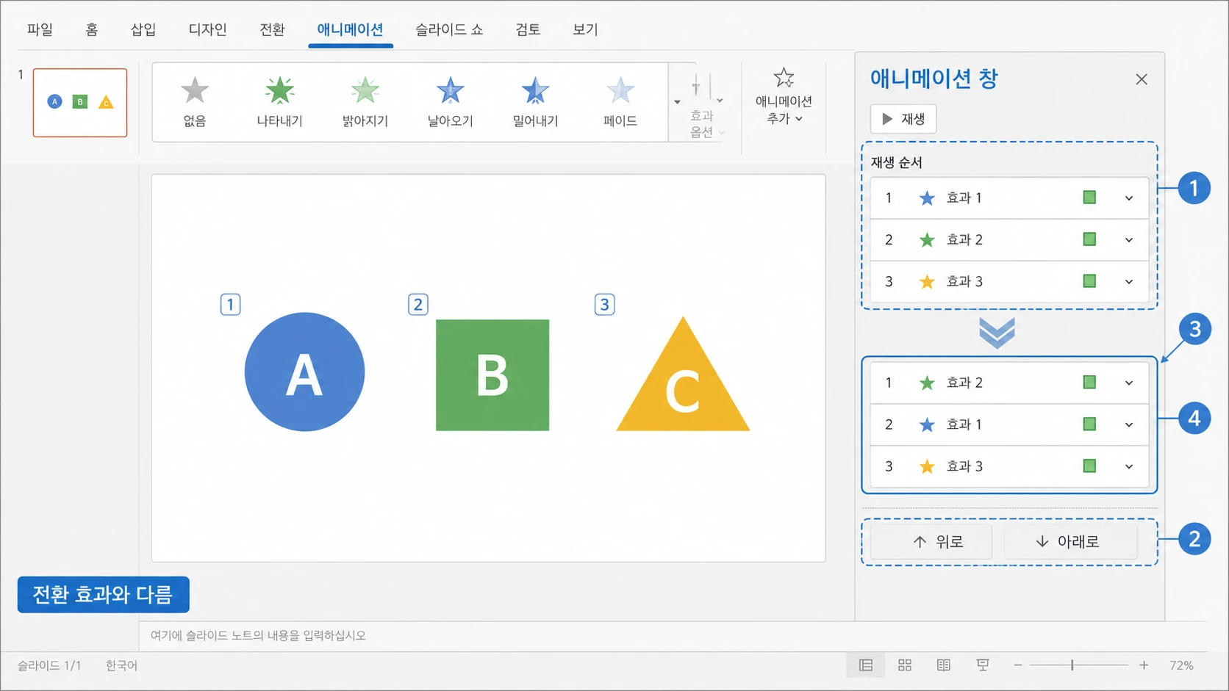
Task: Select 효과 2 in the upper 재생 순서 list
Action: 1009,239
